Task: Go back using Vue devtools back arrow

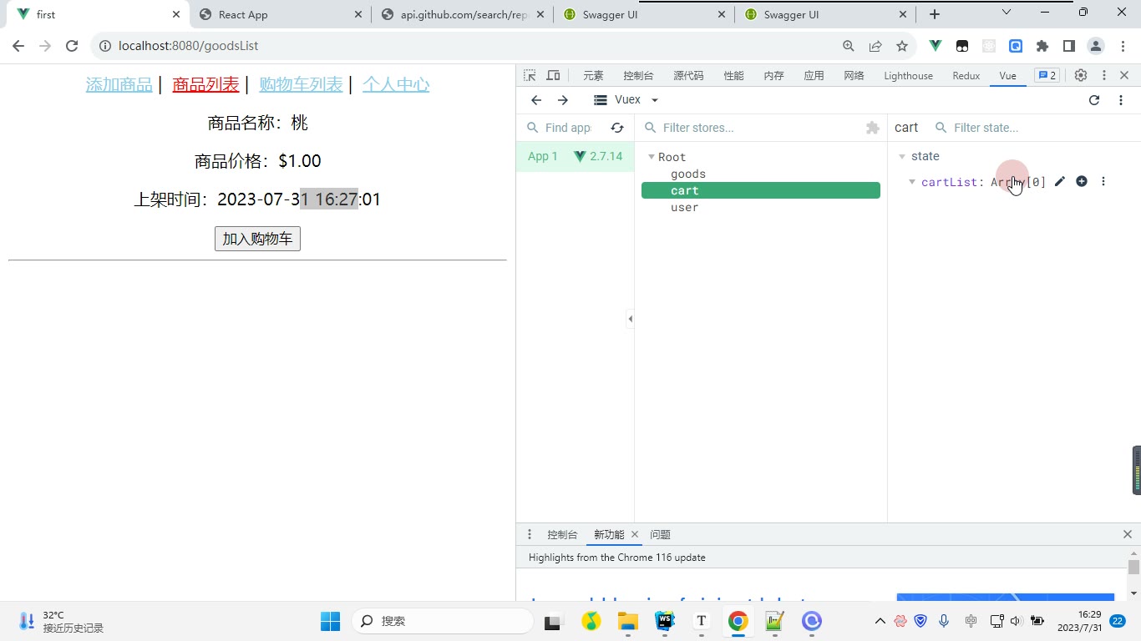Action: tap(536, 100)
